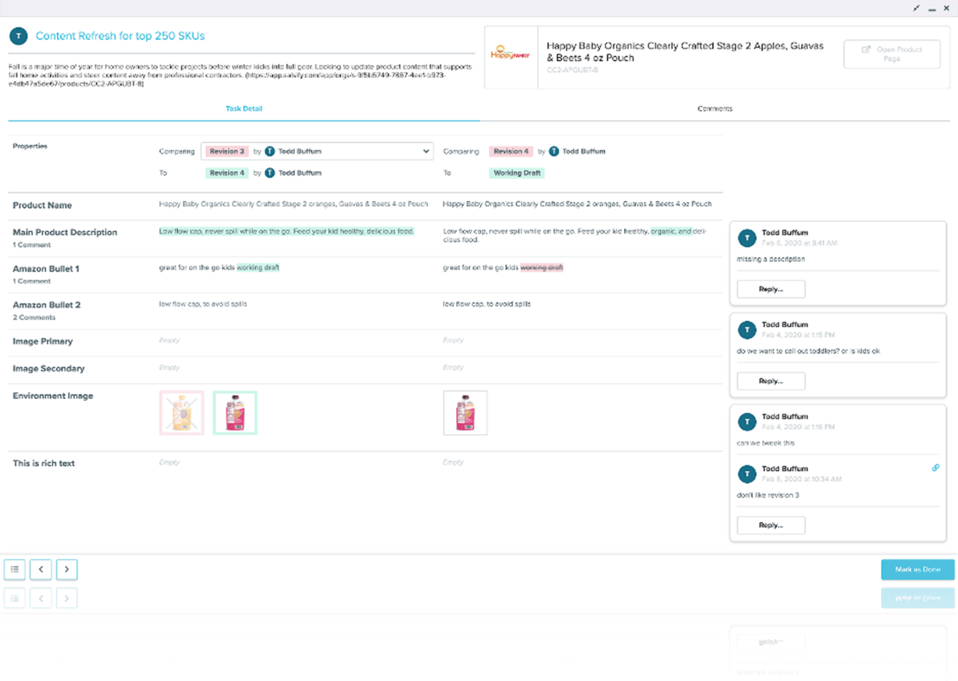Click the crossed-out removed Environment Image thumbnail
958x681 pixels.
click(x=182, y=412)
